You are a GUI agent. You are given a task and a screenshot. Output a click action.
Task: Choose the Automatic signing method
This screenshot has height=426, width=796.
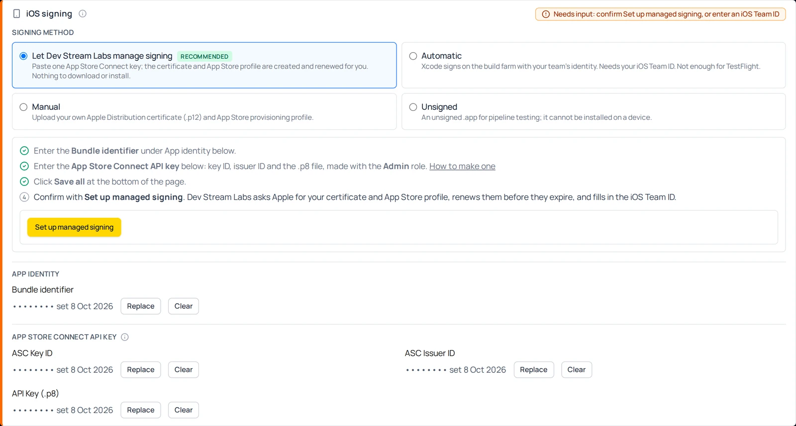(413, 56)
